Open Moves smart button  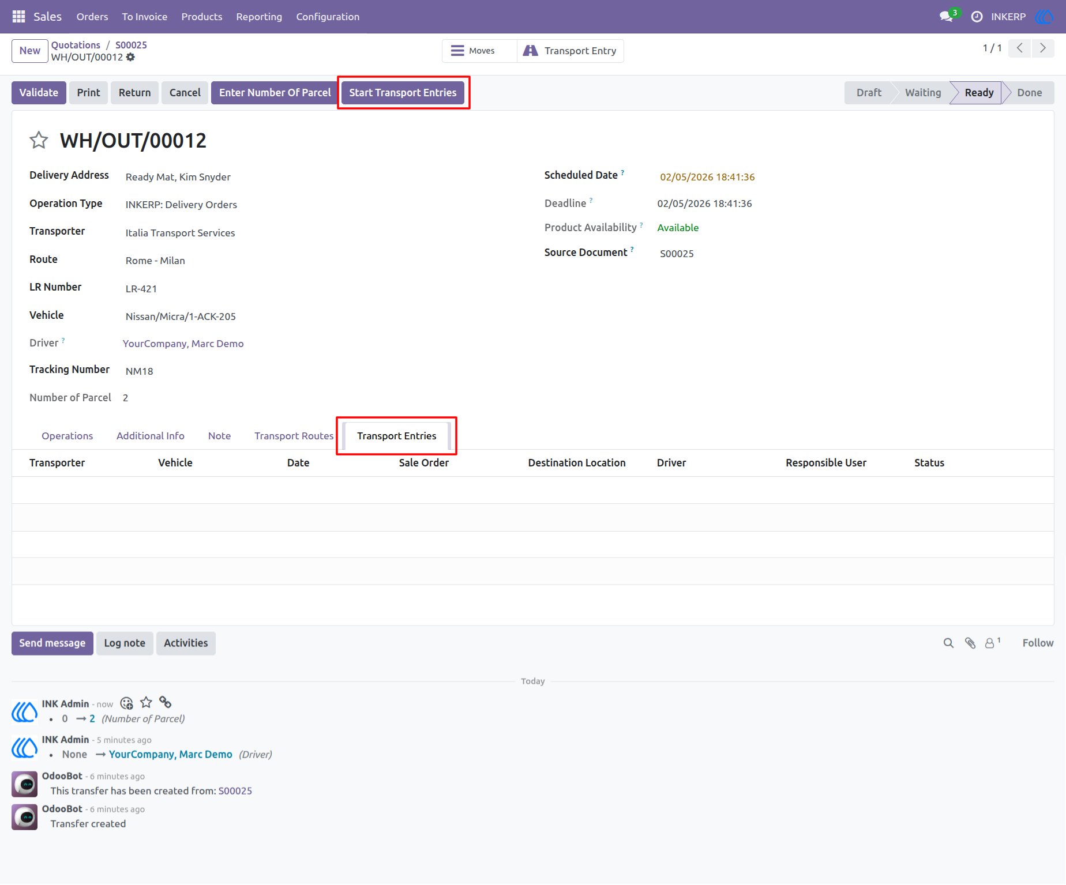click(479, 51)
